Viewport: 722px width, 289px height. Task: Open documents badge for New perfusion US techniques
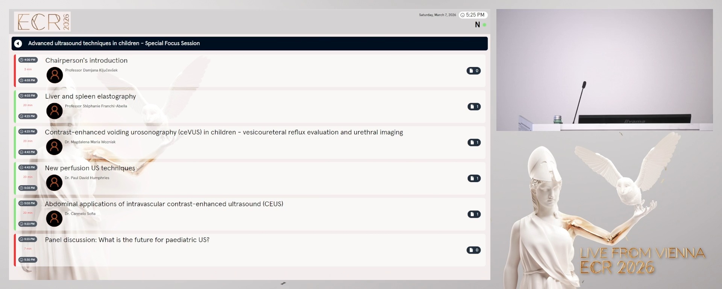(474, 178)
